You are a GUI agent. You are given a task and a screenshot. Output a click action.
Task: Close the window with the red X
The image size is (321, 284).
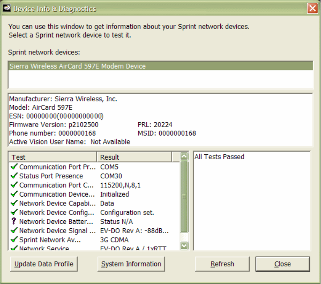coord(313,8)
